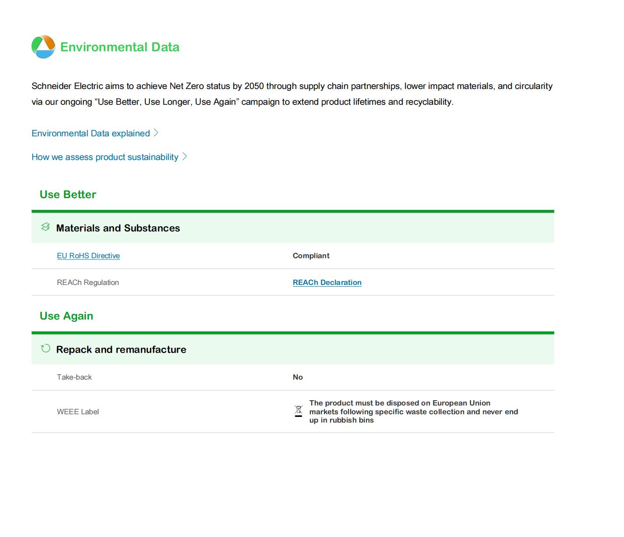Click the WEEE Label row label
624x537 pixels.
click(x=78, y=412)
